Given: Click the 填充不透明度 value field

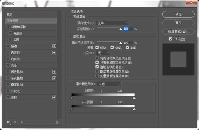Looking at the screenshot, I should point(128,43).
